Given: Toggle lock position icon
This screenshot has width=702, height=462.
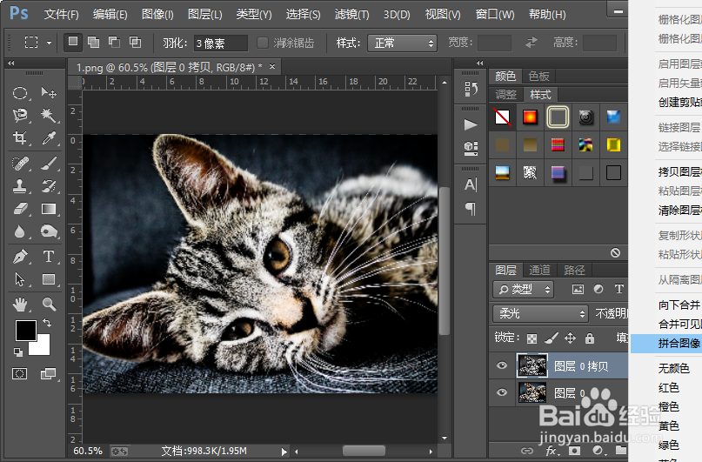Looking at the screenshot, I should 570,338.
